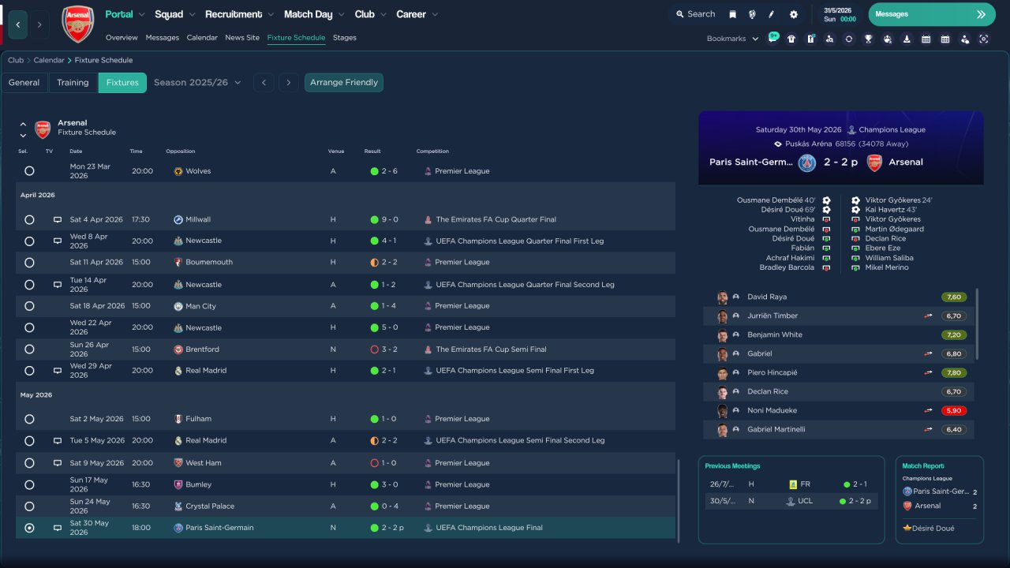This screenshot has width=1010, height=568.
Task: Select the Brentford fixture radio button
Action: point(29,349)
